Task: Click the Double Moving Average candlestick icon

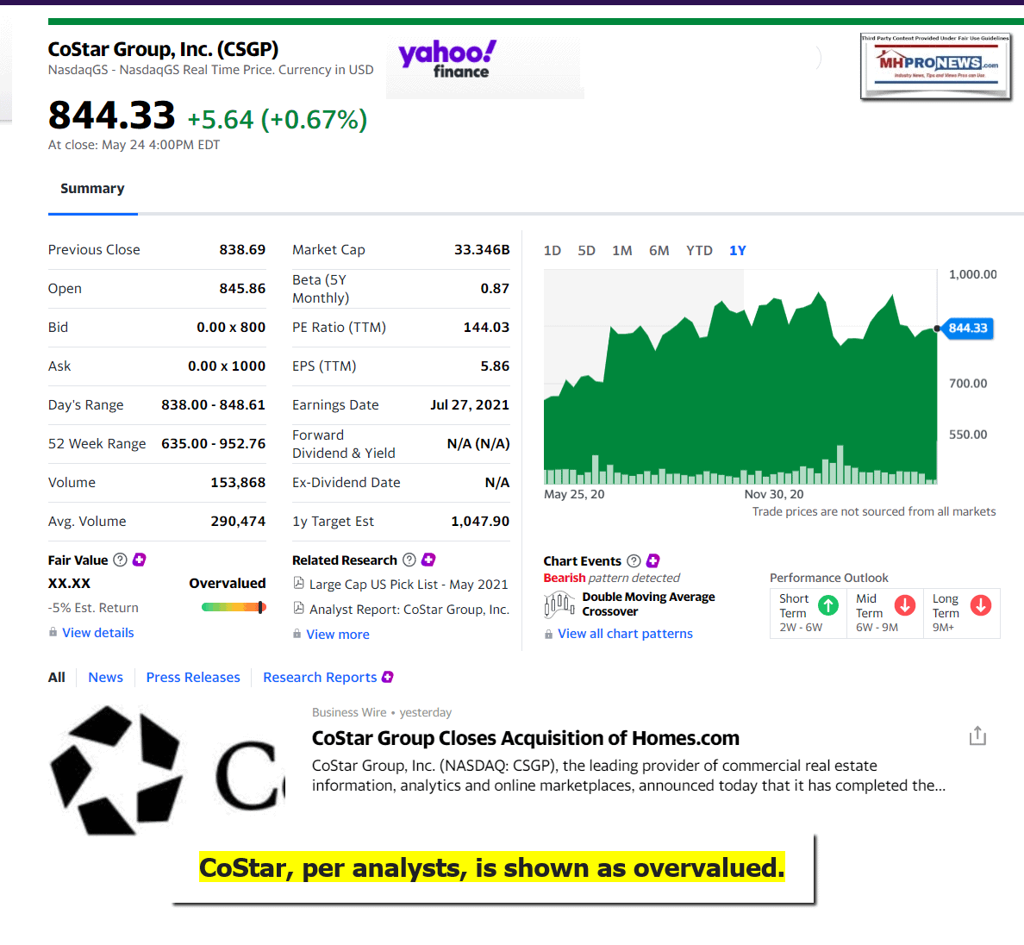Action: tap(559, 604)
